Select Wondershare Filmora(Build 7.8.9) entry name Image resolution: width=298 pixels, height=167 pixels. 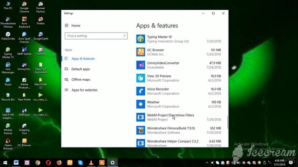[171, 128]
